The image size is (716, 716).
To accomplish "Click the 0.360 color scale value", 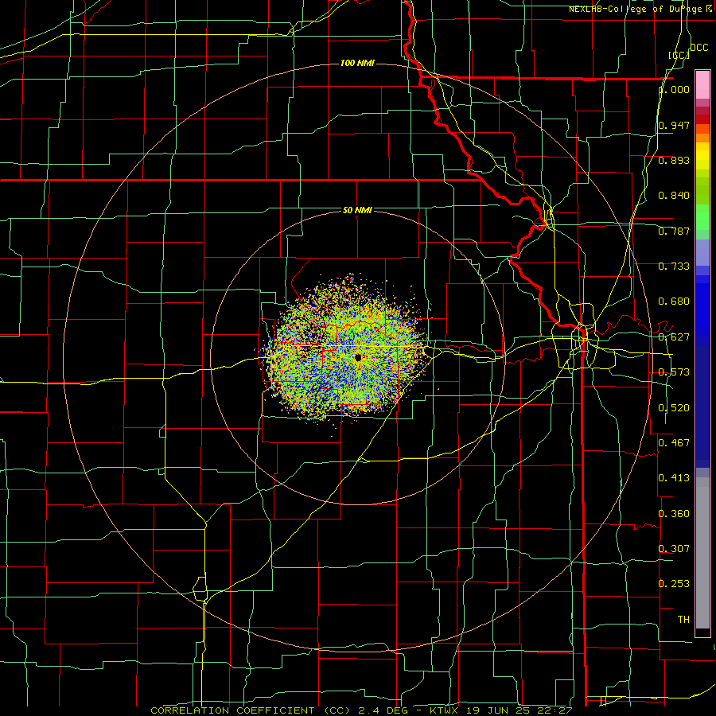I will [674, 514].
